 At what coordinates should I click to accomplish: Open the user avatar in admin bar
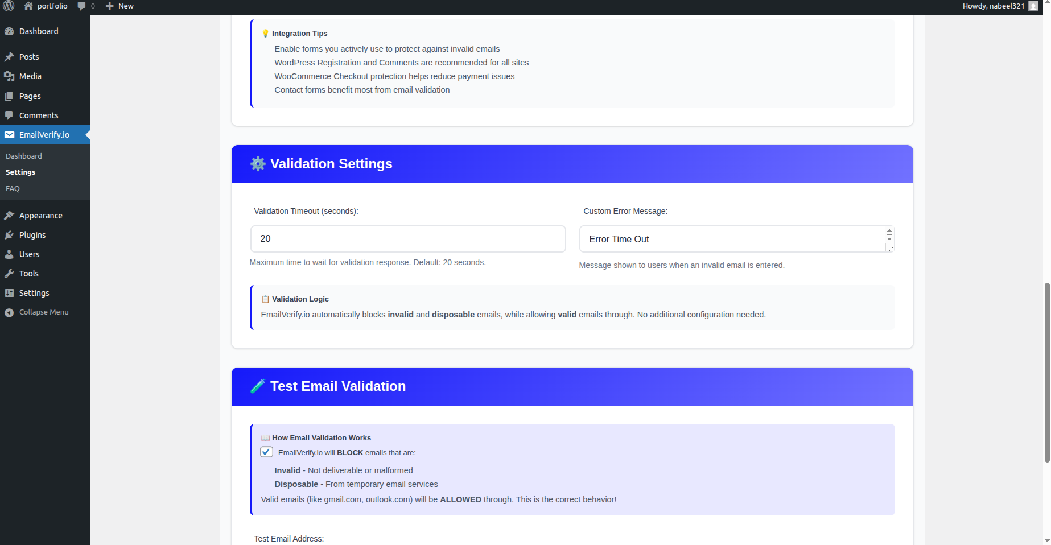tap(1033, 6)
